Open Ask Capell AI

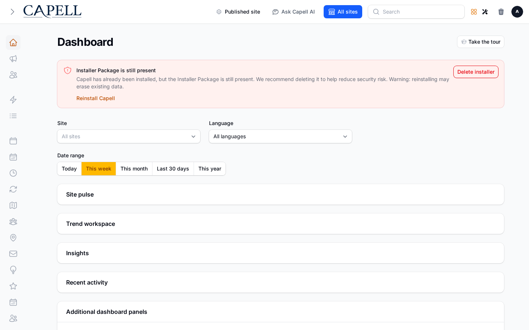pyautogui.click(x=294, y=12)
